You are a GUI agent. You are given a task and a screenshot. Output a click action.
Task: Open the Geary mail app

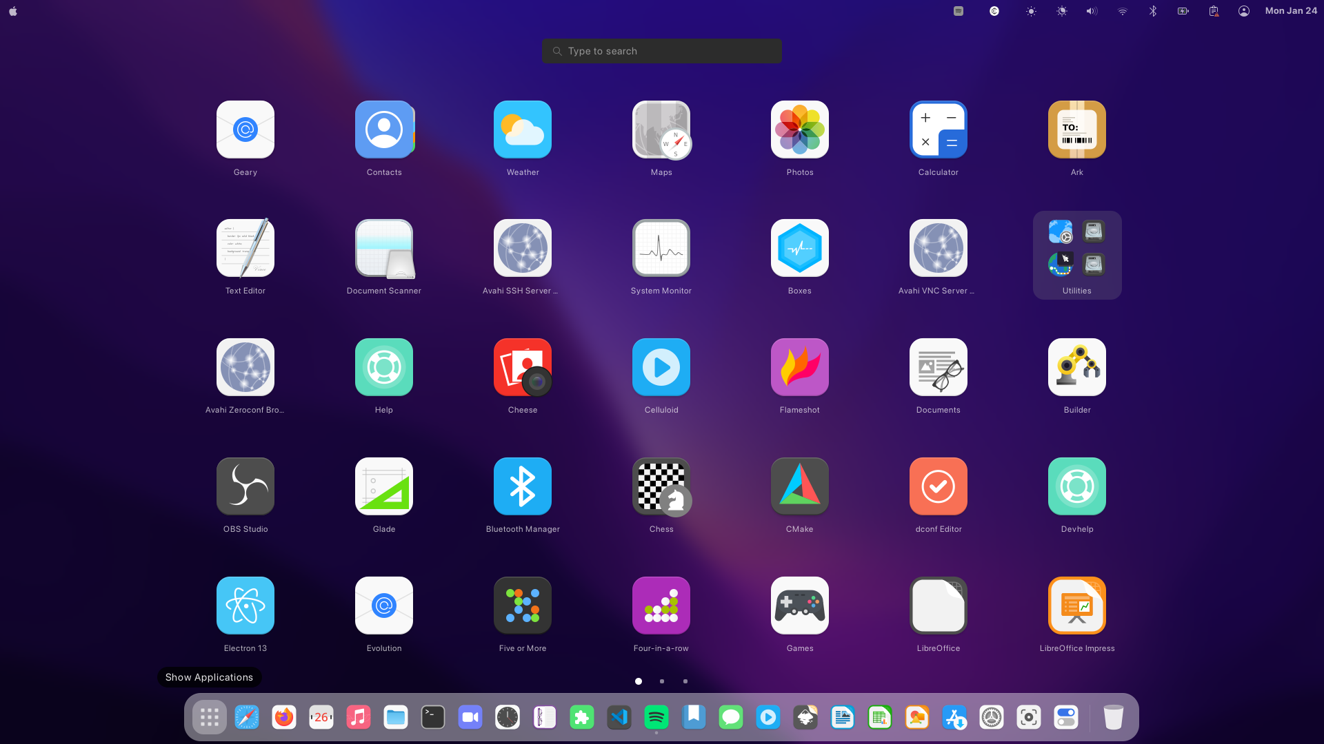[245, 130]
